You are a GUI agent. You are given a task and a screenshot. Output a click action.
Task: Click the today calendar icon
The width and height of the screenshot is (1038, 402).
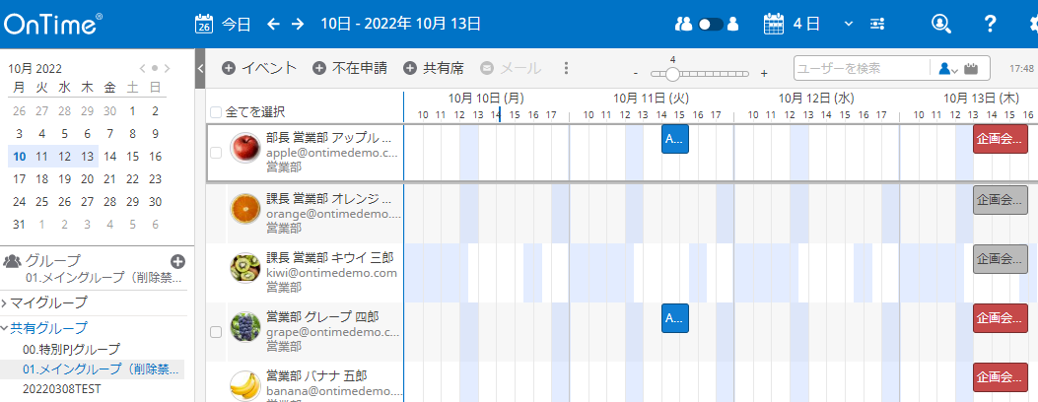[204, 25]
